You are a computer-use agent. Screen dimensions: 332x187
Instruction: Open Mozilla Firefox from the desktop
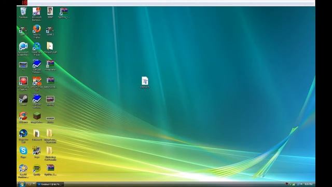pyautogui.click(x=37, y=31)
